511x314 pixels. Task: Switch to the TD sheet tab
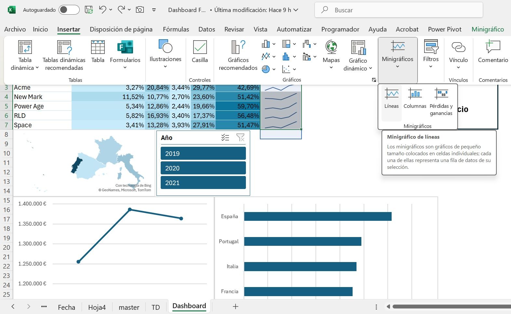coord(156,307)
